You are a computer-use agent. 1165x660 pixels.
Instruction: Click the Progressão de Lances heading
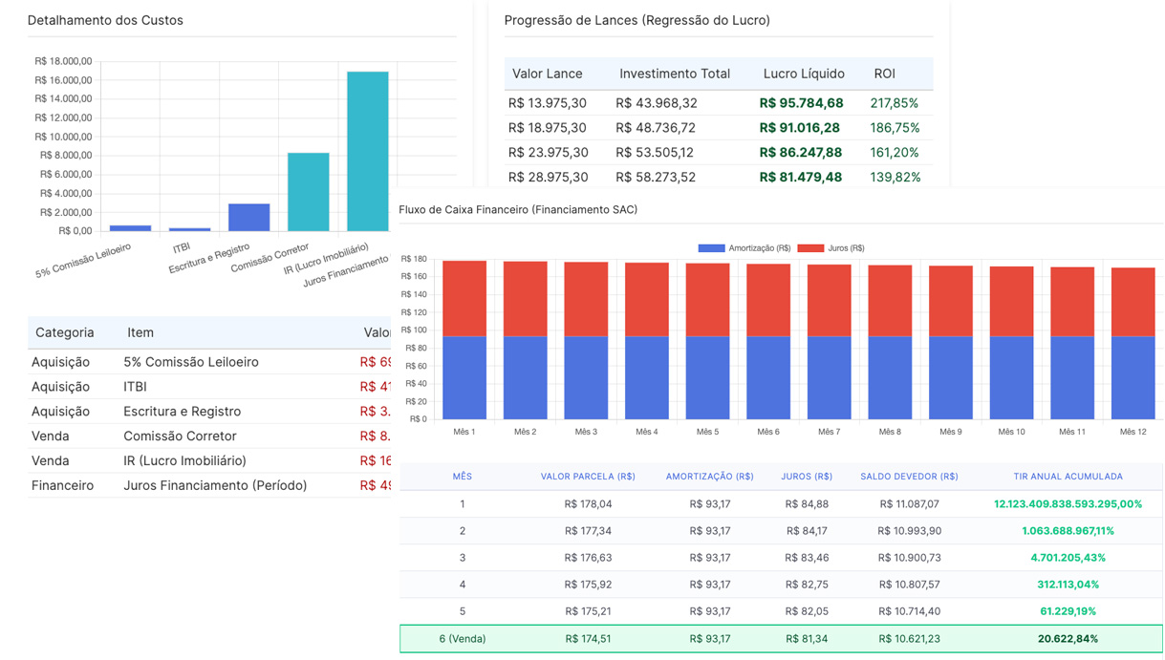(636, 20)
